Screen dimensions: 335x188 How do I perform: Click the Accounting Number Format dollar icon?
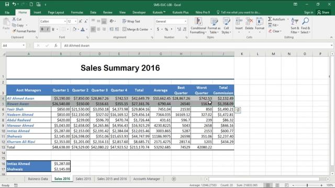pyautogui.click(x=158, y=29)
